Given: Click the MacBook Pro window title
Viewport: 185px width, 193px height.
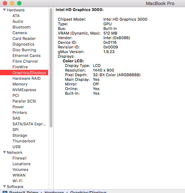Looking at the screenshot, I should point(160,3).
